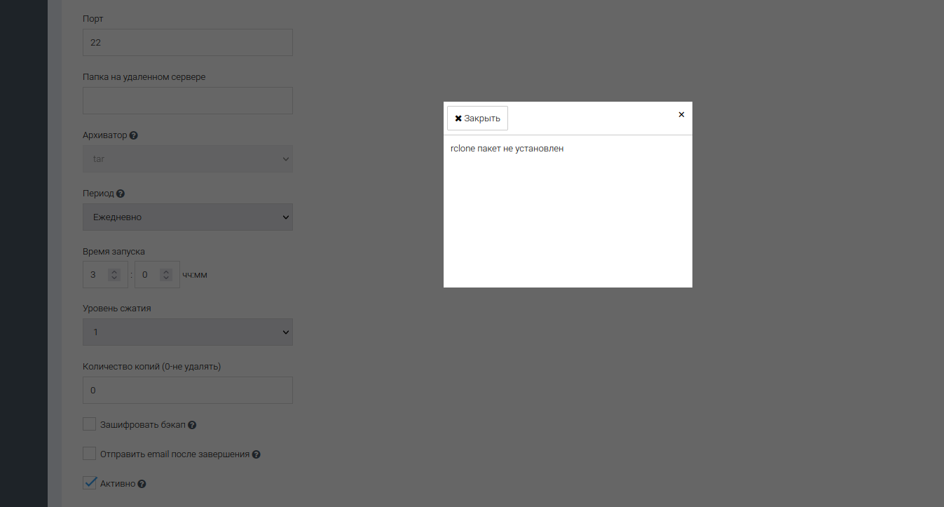Screen dimensions: 944x507
Task: Expand the Период dropdown set to Ежедневно
Action: [x=187, y=217]
